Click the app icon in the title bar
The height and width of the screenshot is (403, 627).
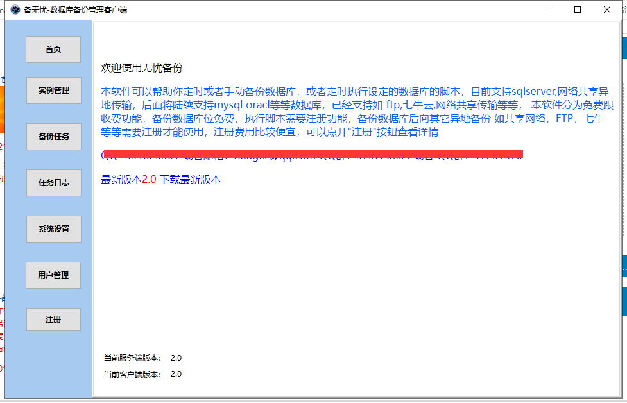tap(15, 10)
